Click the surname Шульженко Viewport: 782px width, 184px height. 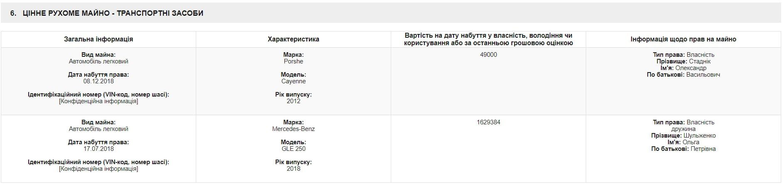coord(699,136)
